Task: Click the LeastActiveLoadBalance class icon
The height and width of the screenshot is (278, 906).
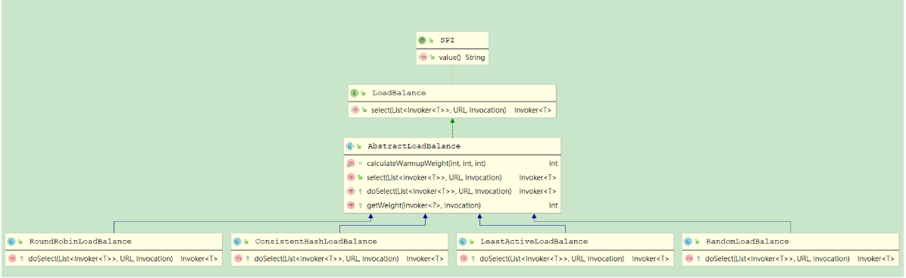Action: (x=462, y=241)
